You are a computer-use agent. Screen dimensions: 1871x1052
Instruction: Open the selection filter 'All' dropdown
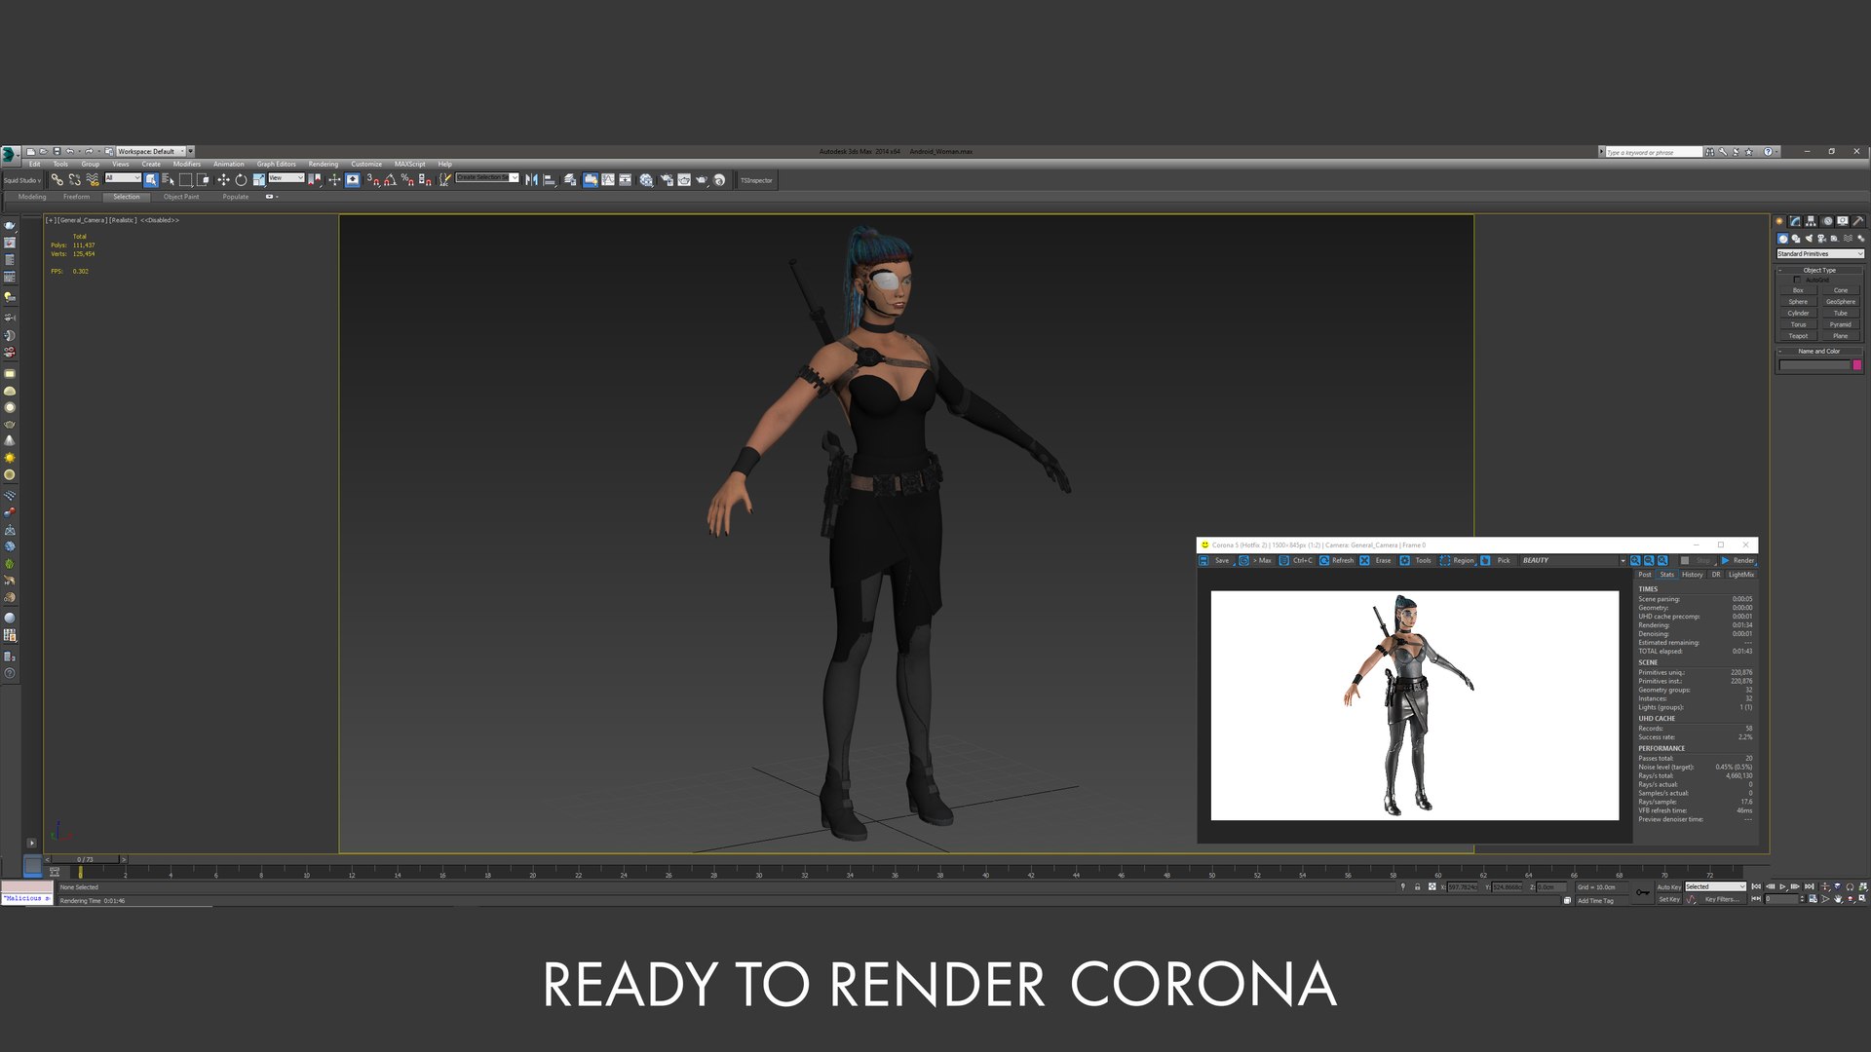(x=123, y=177)
